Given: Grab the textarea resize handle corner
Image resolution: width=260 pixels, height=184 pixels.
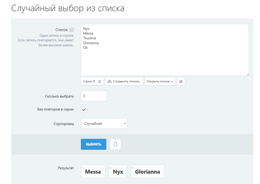Looking at the screenshot, I should [247, 75].
